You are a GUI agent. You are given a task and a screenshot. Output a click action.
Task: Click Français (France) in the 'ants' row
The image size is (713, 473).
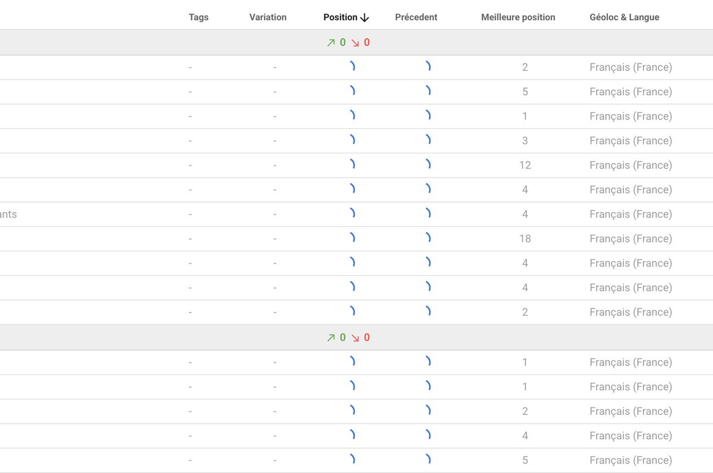click(631, 215)
